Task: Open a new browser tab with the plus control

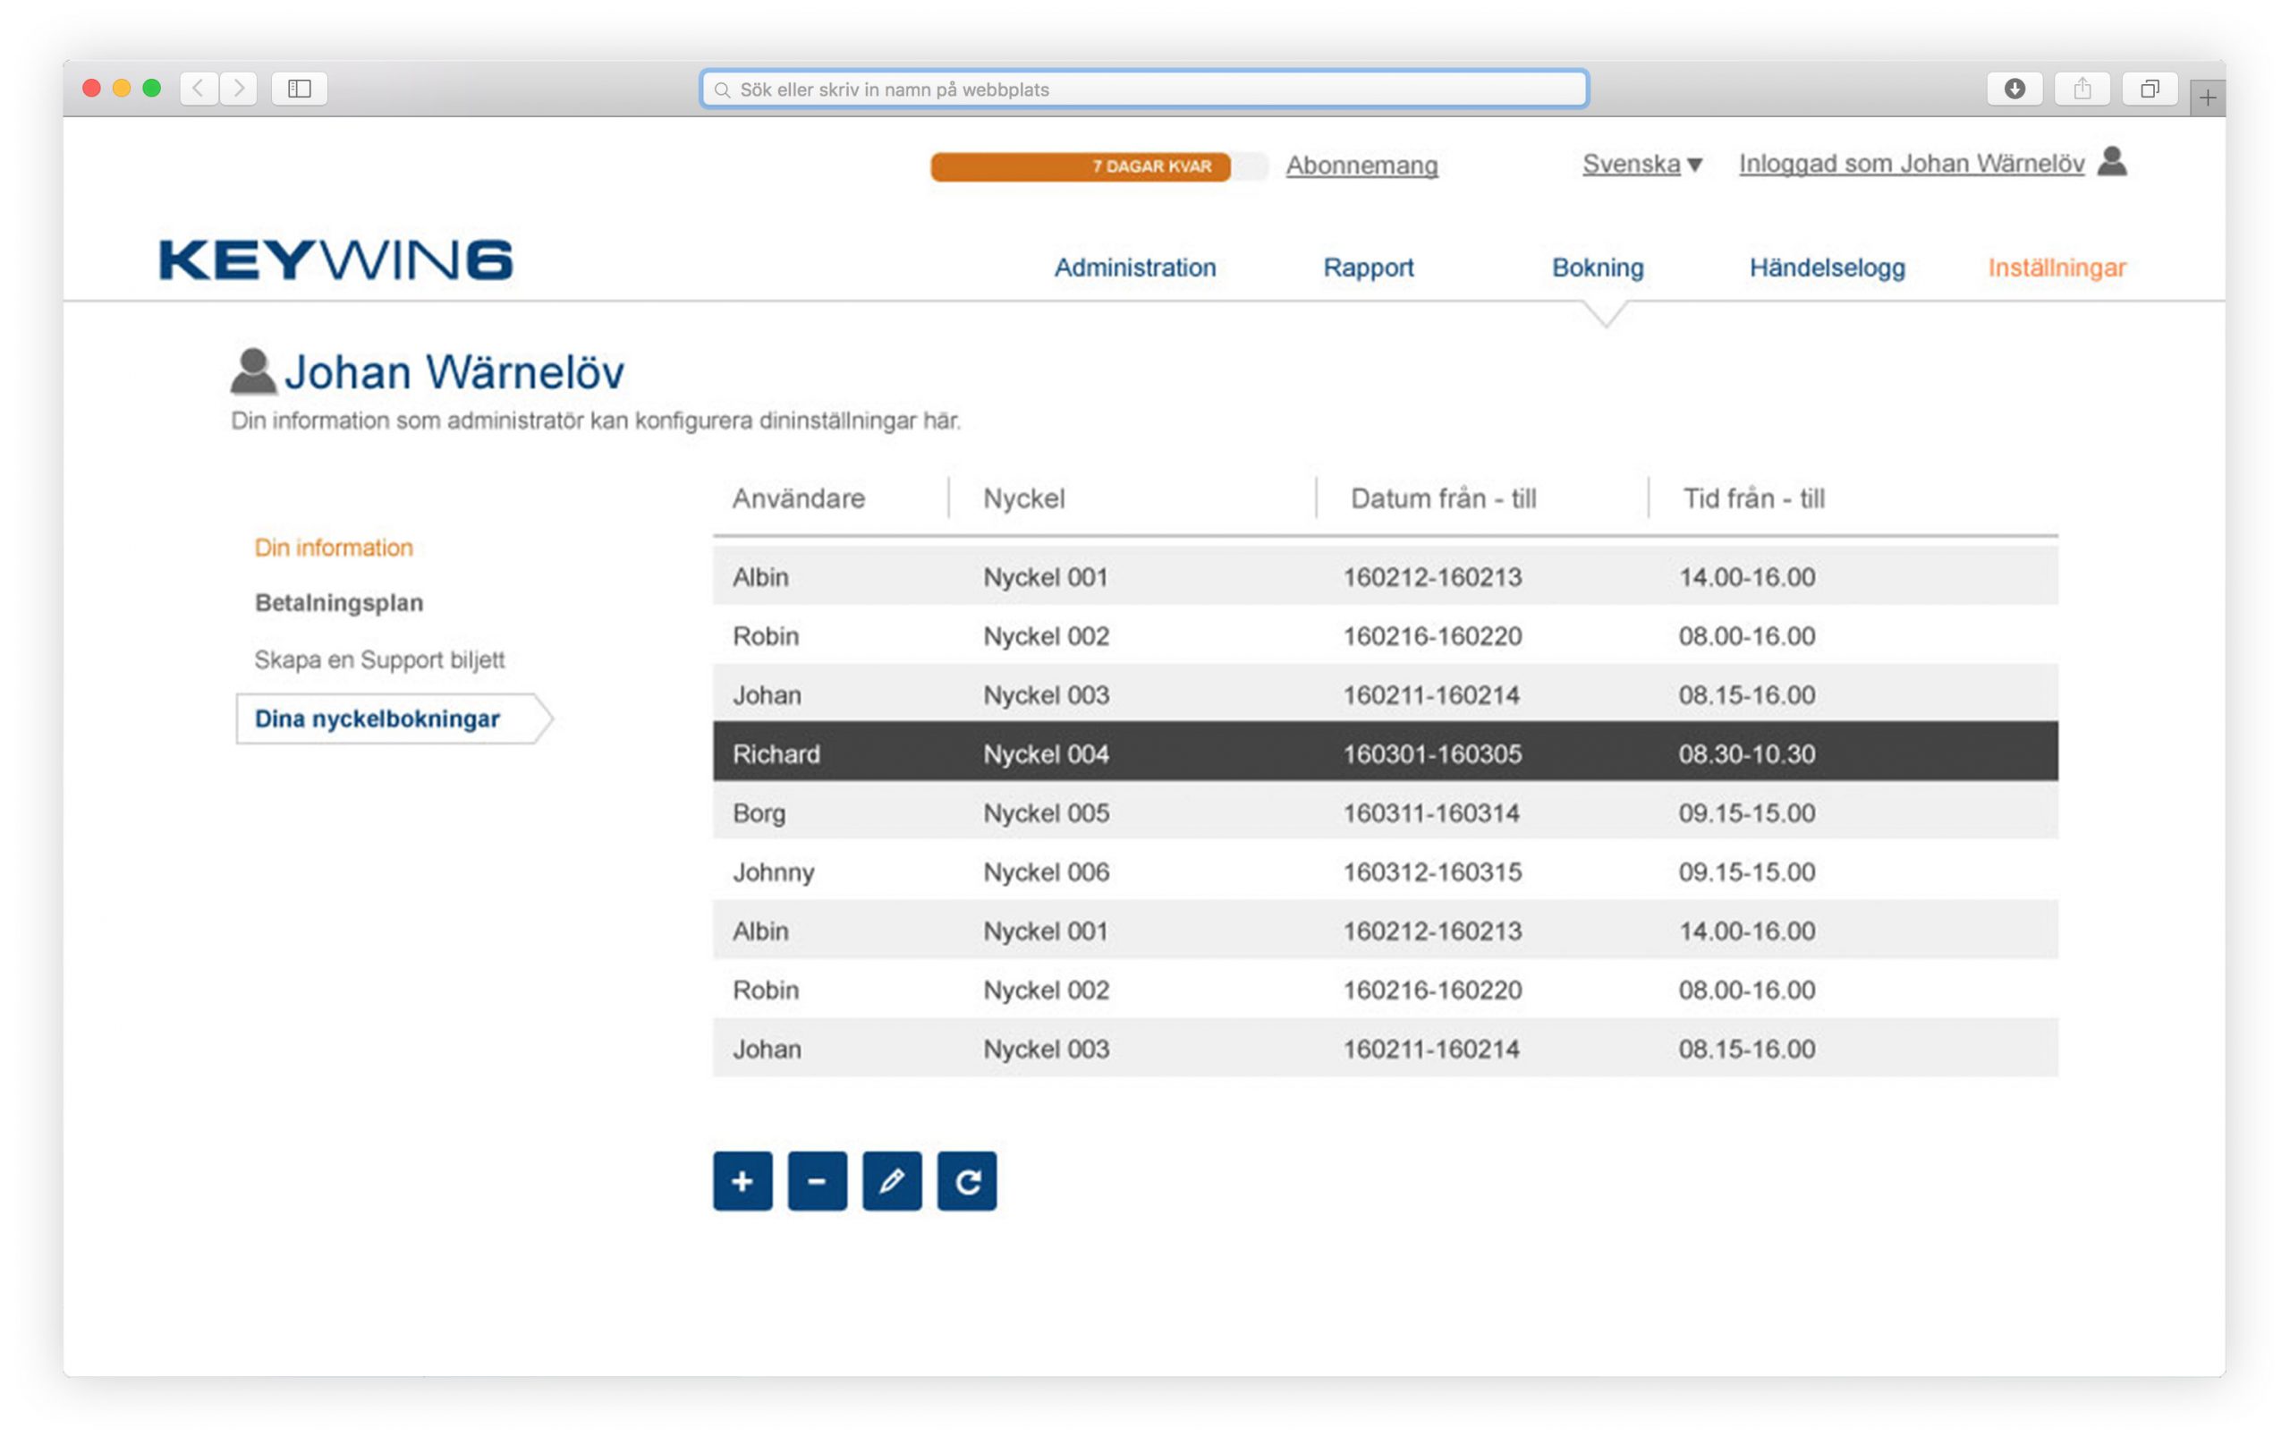Action: pyautogui.click(x=2211, y=94)
